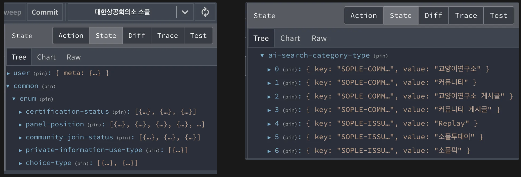
Task: Click the value text "커뮤니티 게시글"
Action: 463,109
